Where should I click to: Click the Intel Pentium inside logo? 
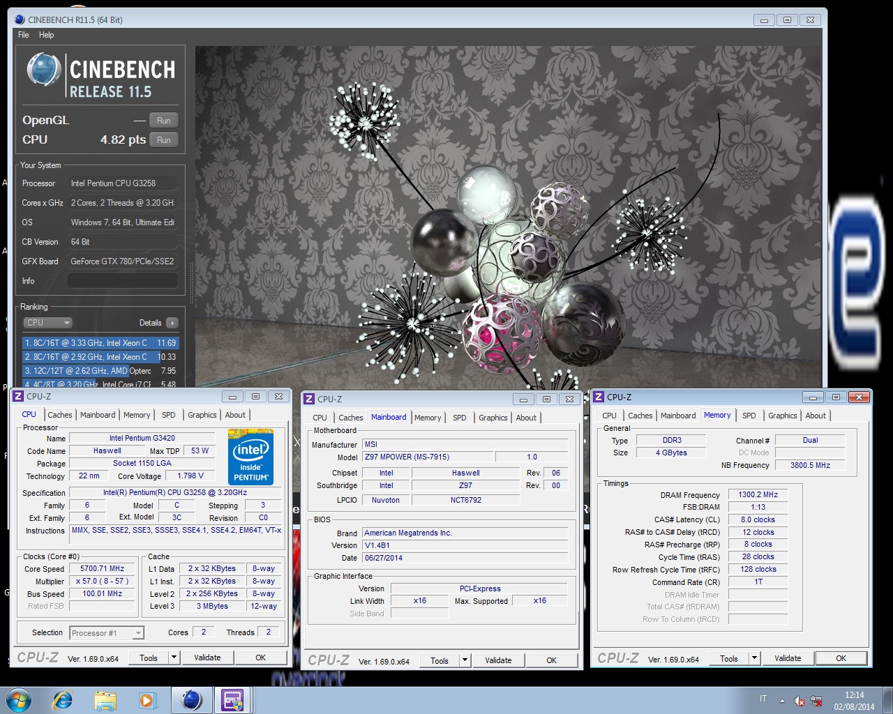[251, 457]
